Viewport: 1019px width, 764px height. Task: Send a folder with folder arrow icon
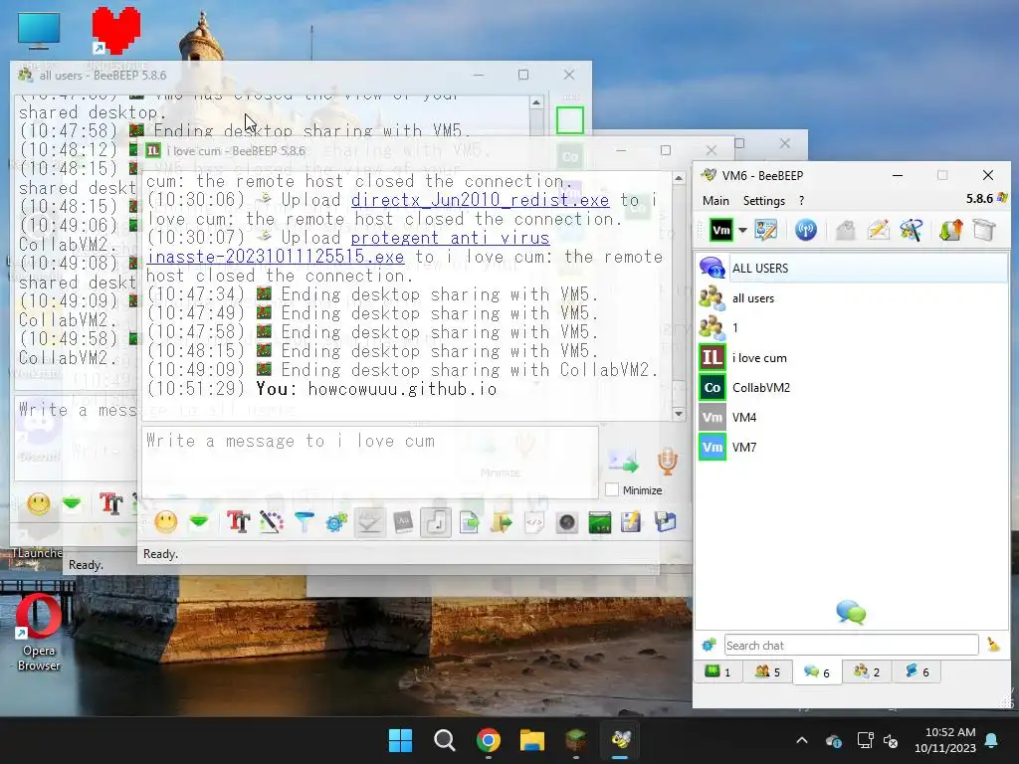point(502,521)
